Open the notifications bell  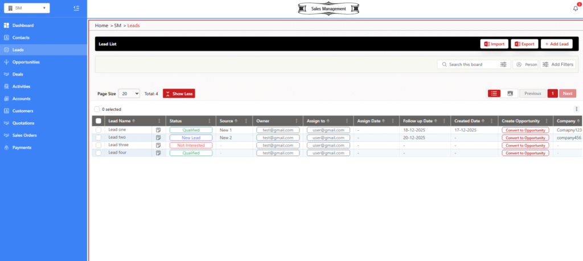[575, 8]
